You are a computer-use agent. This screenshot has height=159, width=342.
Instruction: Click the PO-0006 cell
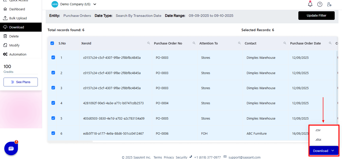pos(162,133)
